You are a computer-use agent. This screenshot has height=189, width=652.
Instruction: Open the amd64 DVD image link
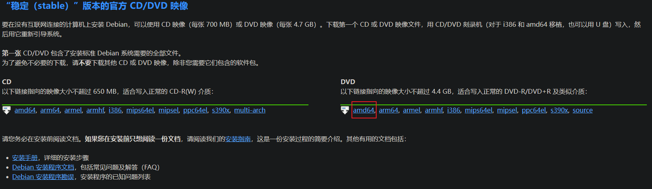coord(363,110)
